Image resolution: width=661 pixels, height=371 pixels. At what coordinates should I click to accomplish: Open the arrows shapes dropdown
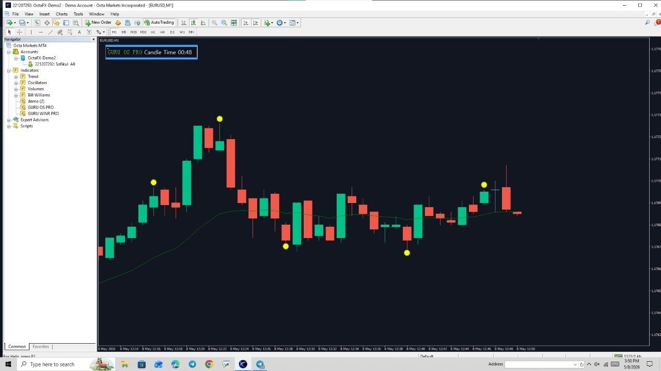(100, 32)
